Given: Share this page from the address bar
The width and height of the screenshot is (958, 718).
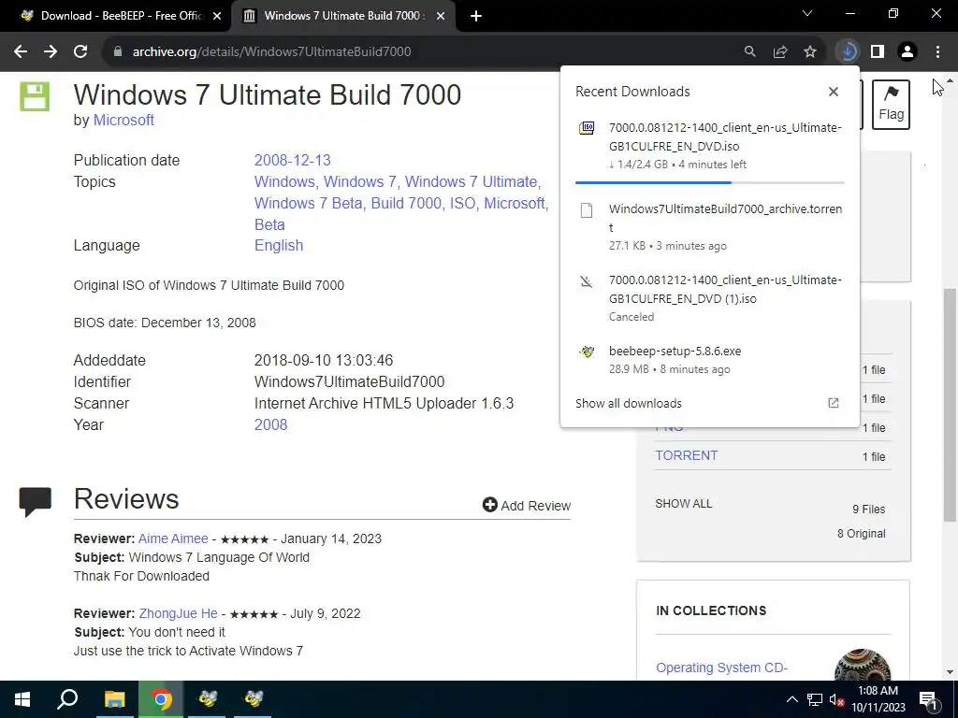Looking at the screenshot, I should pyautogui.click(x=780, y=52).
